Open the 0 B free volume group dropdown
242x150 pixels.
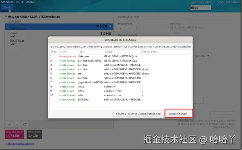(202, 56)
